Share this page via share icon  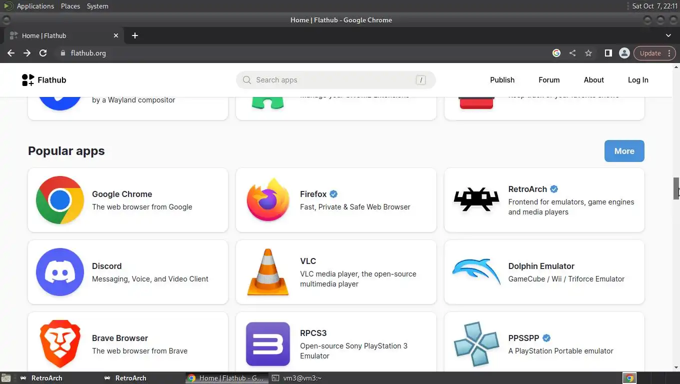572,53
